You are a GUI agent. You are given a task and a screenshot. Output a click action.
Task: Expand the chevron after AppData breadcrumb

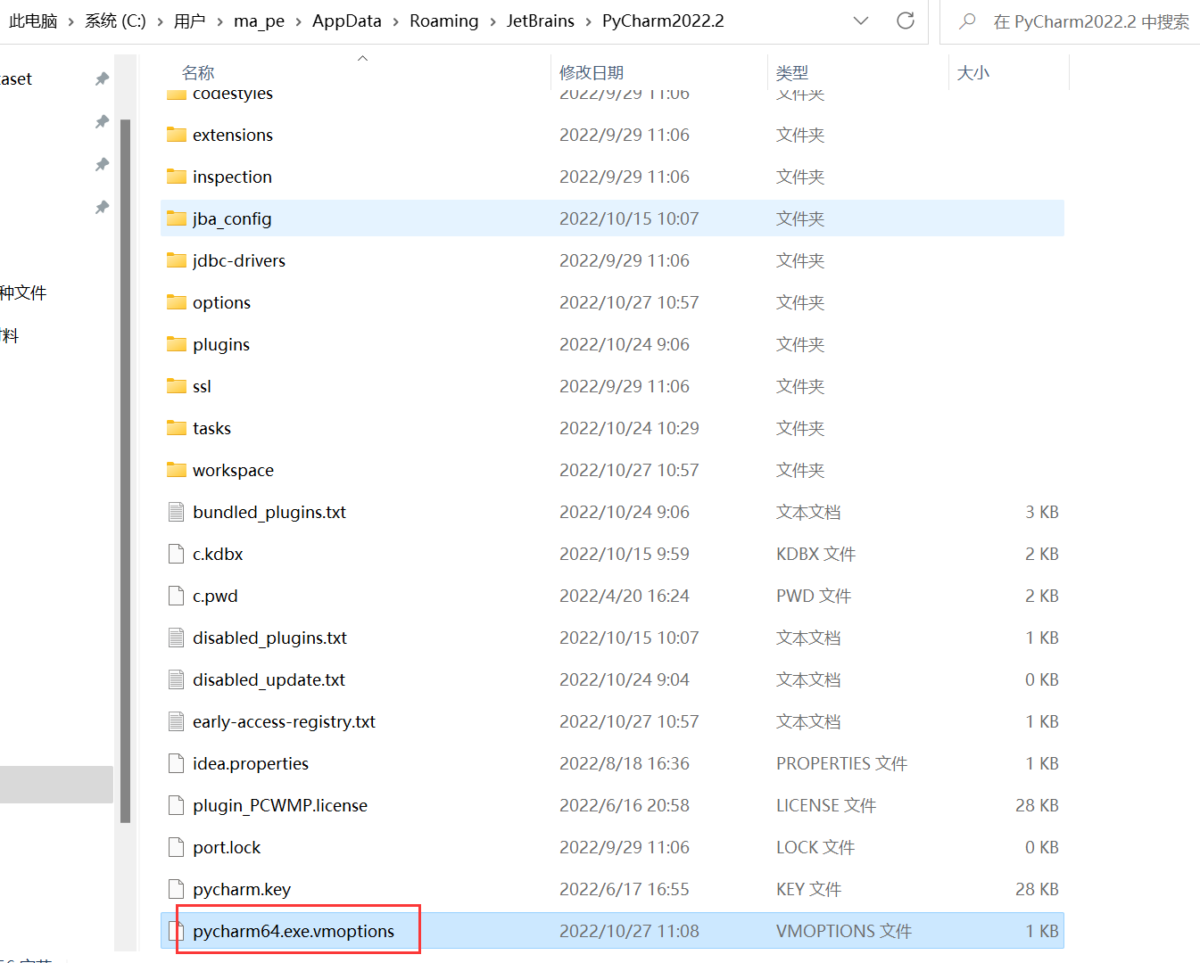pyautogui.click(x=396, y=21)
